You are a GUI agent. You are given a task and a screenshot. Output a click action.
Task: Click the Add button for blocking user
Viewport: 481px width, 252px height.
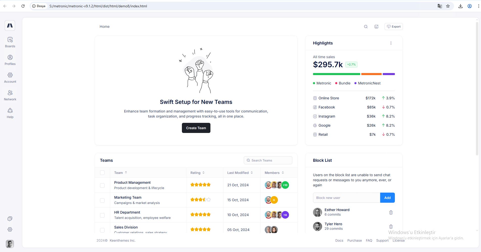[387, 198]
